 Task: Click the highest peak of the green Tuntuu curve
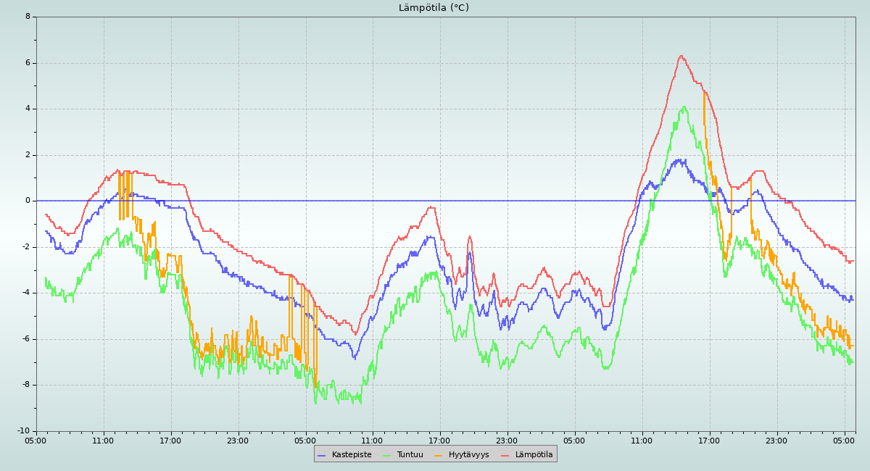coord(684,107)
